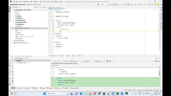The width and height of the screenshot is (171, 96).
Task: Open the Services tool window
Action: (58, 88)
